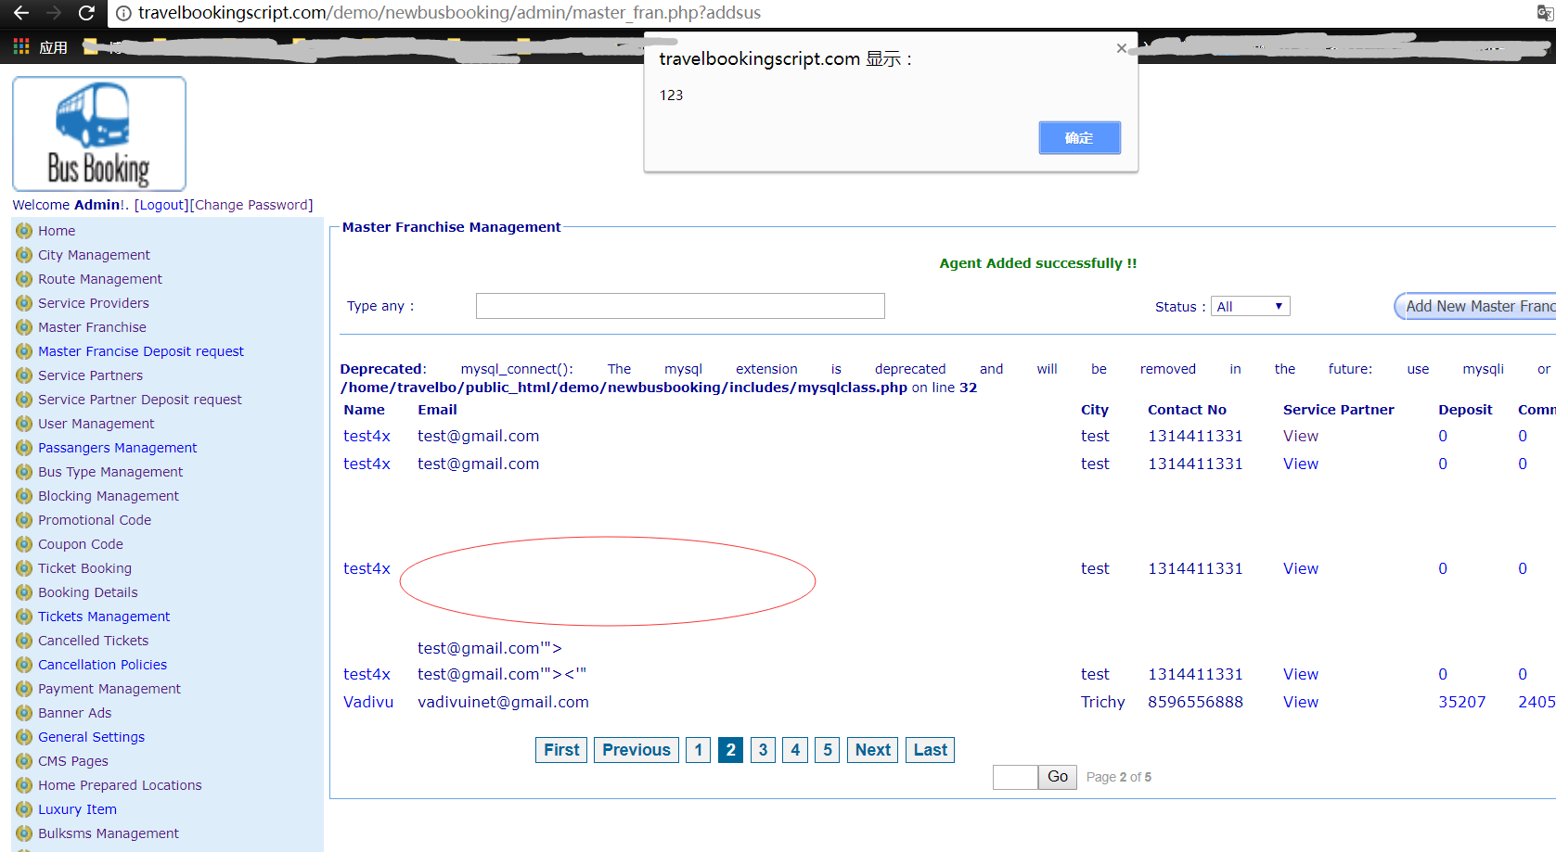Click deposit value 35207
This screenshot has height=852, width=1556.
coord(1462,702)
